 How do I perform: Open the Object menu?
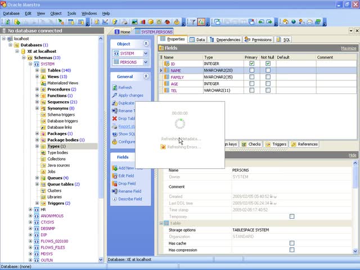point(56,13)
